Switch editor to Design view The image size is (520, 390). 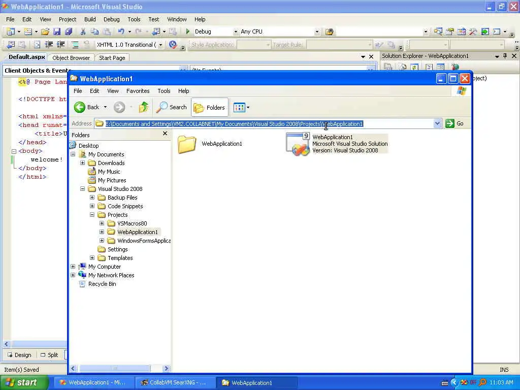(x=19, y=355)
